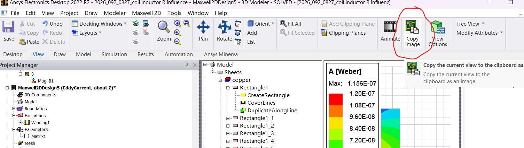Switch to the Results ribbon tab
The width and height of the screenshot is (524, 148).
coord(146,54)
